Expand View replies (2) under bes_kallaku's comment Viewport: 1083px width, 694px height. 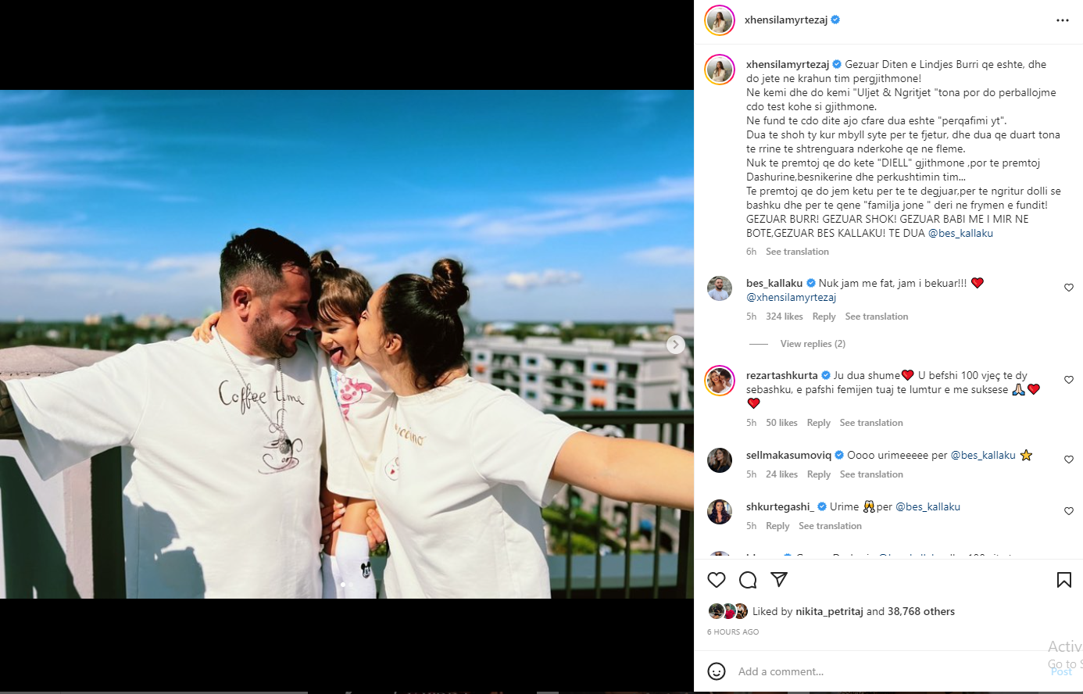(813, 344)
